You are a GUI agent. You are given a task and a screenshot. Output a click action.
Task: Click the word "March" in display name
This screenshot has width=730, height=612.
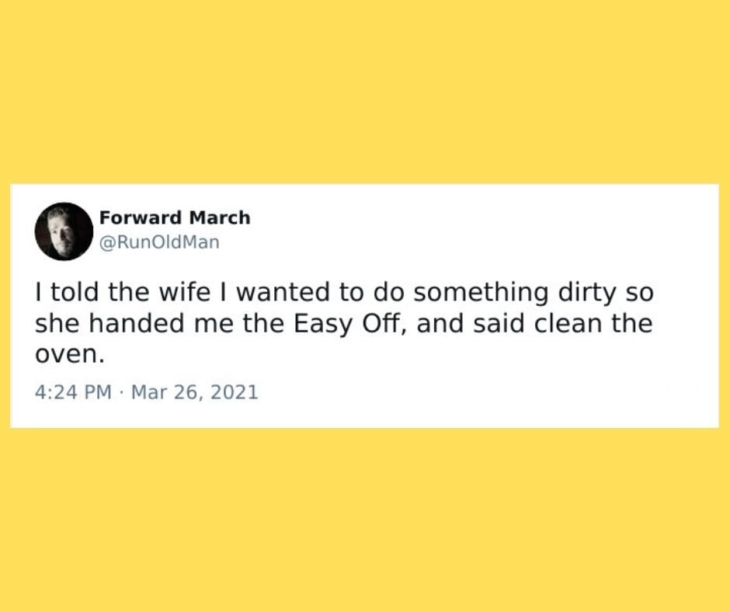(x=220, y=217)
